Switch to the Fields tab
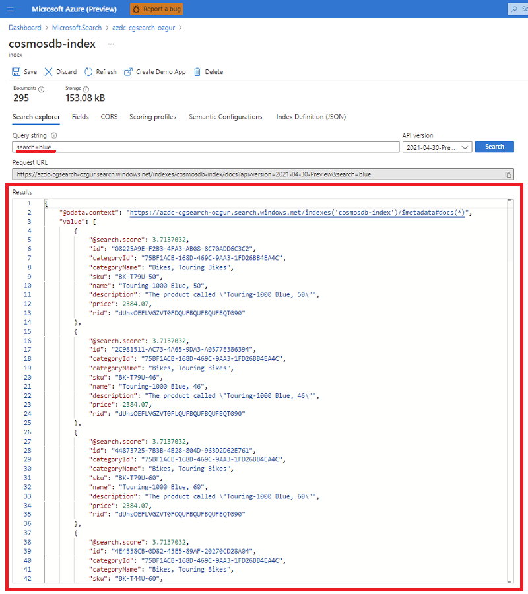Viewport: 528px width, 594px height. point(80,117)
